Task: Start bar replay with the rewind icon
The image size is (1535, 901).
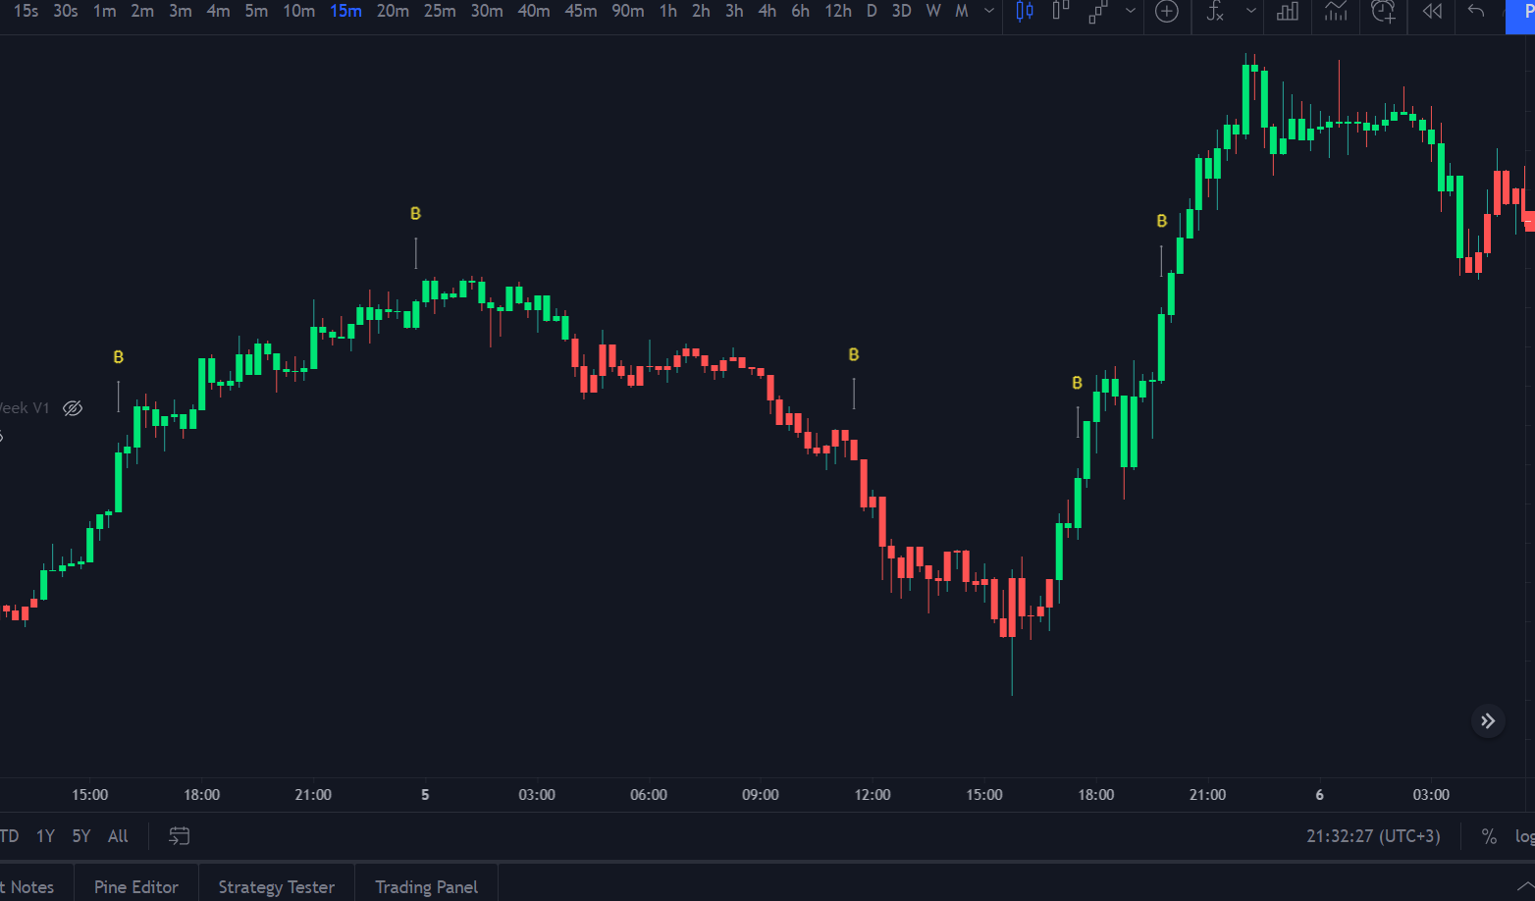Action: pyautogui.click(x=1433, y=12)
